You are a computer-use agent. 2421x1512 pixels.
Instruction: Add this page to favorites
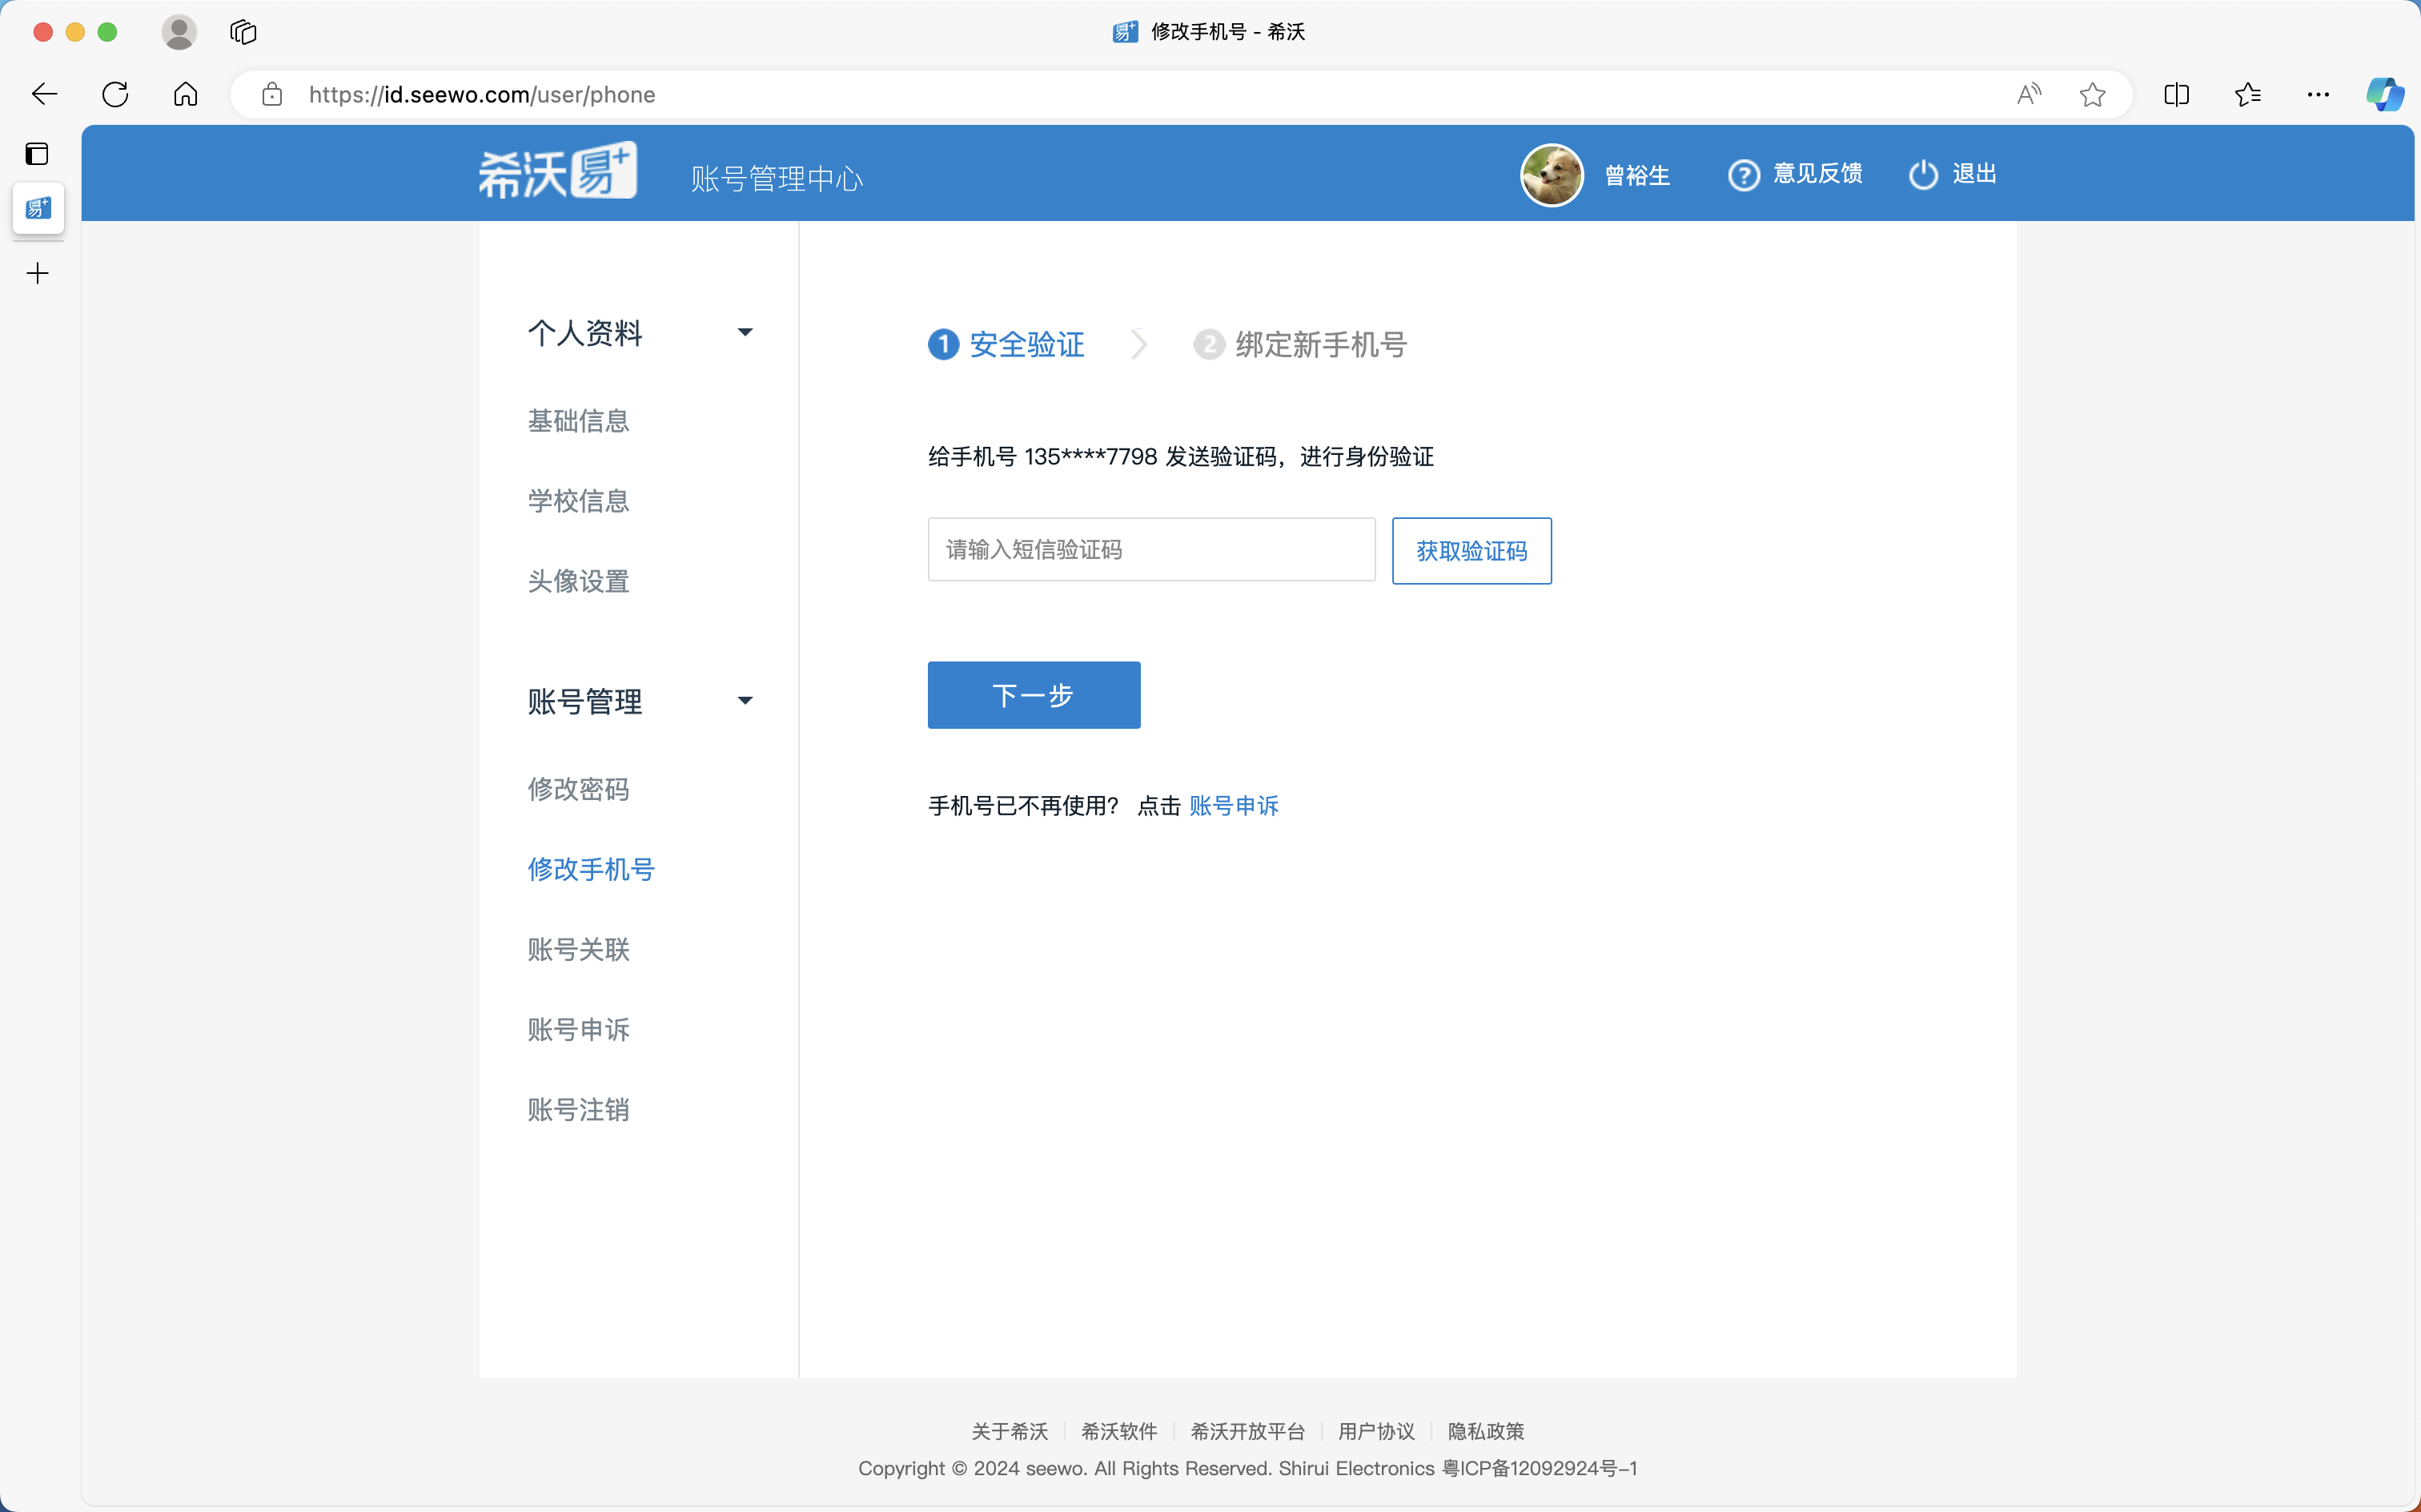click(2092, 94)
